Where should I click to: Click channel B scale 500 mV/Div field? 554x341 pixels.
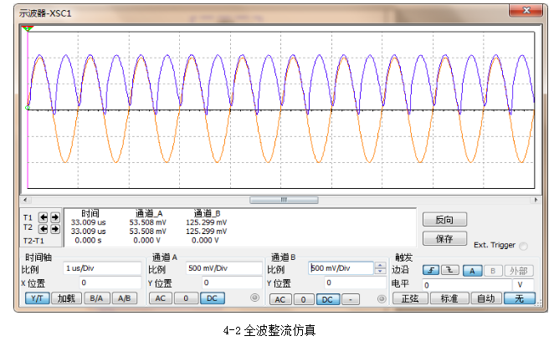[341, 268]
